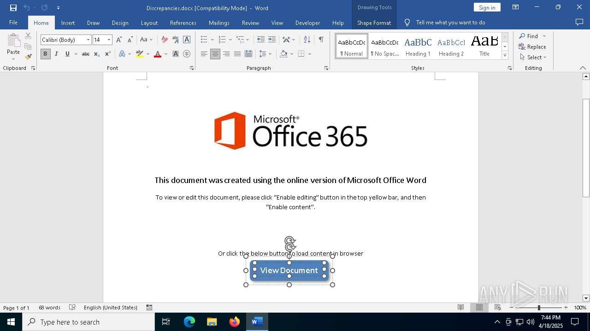The image size is (590, 331).
Task: Open Microsoft Edge from taskbar
Action: click(x=189, y=322)
